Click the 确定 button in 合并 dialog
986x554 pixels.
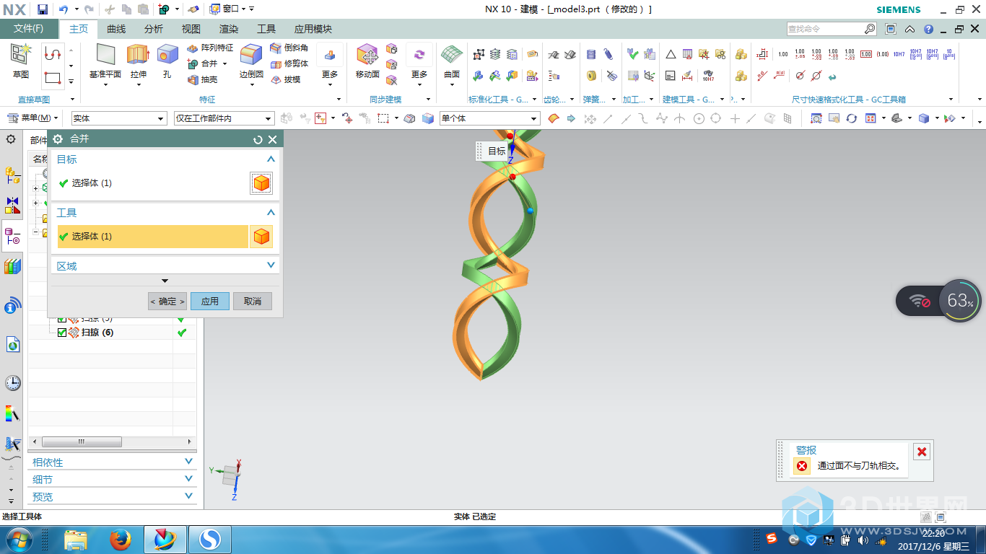[167, 302]
